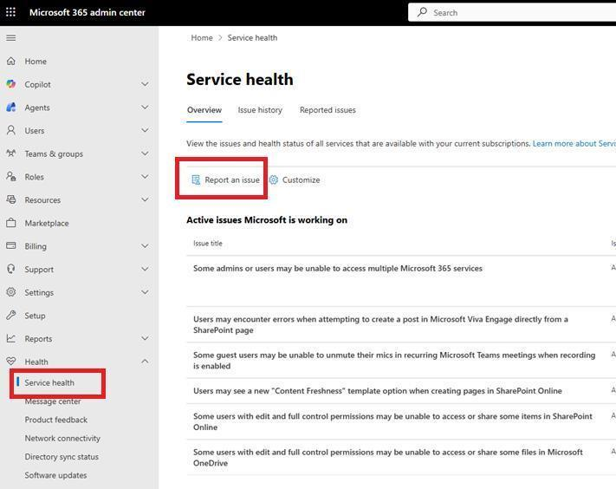Click the Customize gear icon
The image size is (616, 489).
point(274,180)
